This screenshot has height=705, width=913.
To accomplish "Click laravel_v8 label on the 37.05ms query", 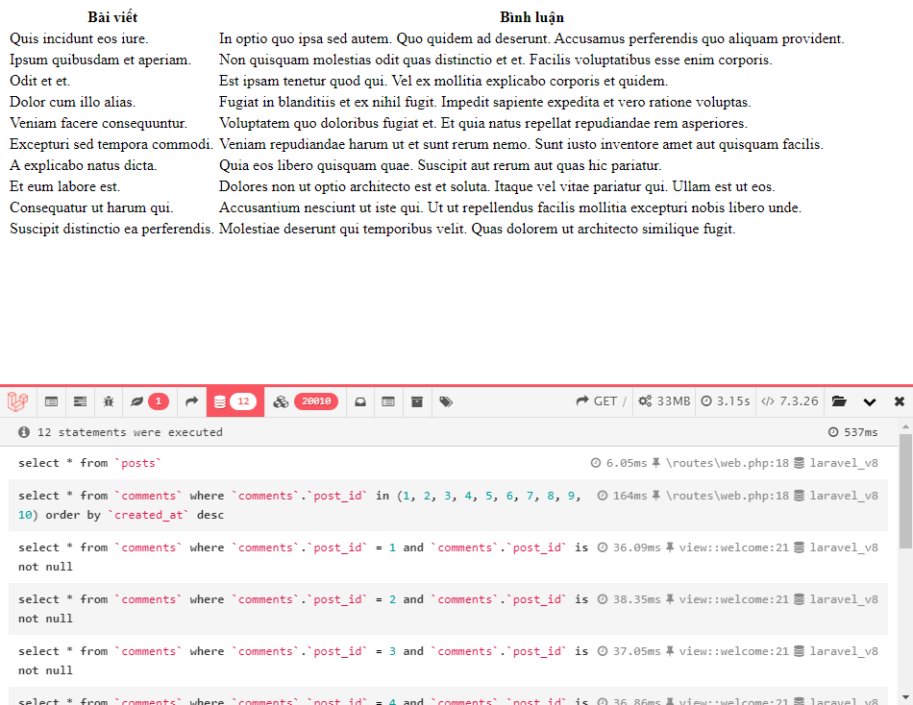I will click(x=836, y=651).
